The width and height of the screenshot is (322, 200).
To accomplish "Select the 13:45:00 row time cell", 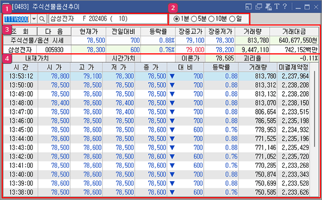I will click(x=21, y=129).
